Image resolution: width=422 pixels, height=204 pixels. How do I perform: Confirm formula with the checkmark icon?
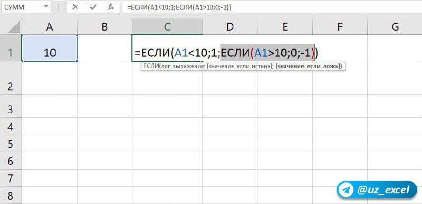click(93, 7)
